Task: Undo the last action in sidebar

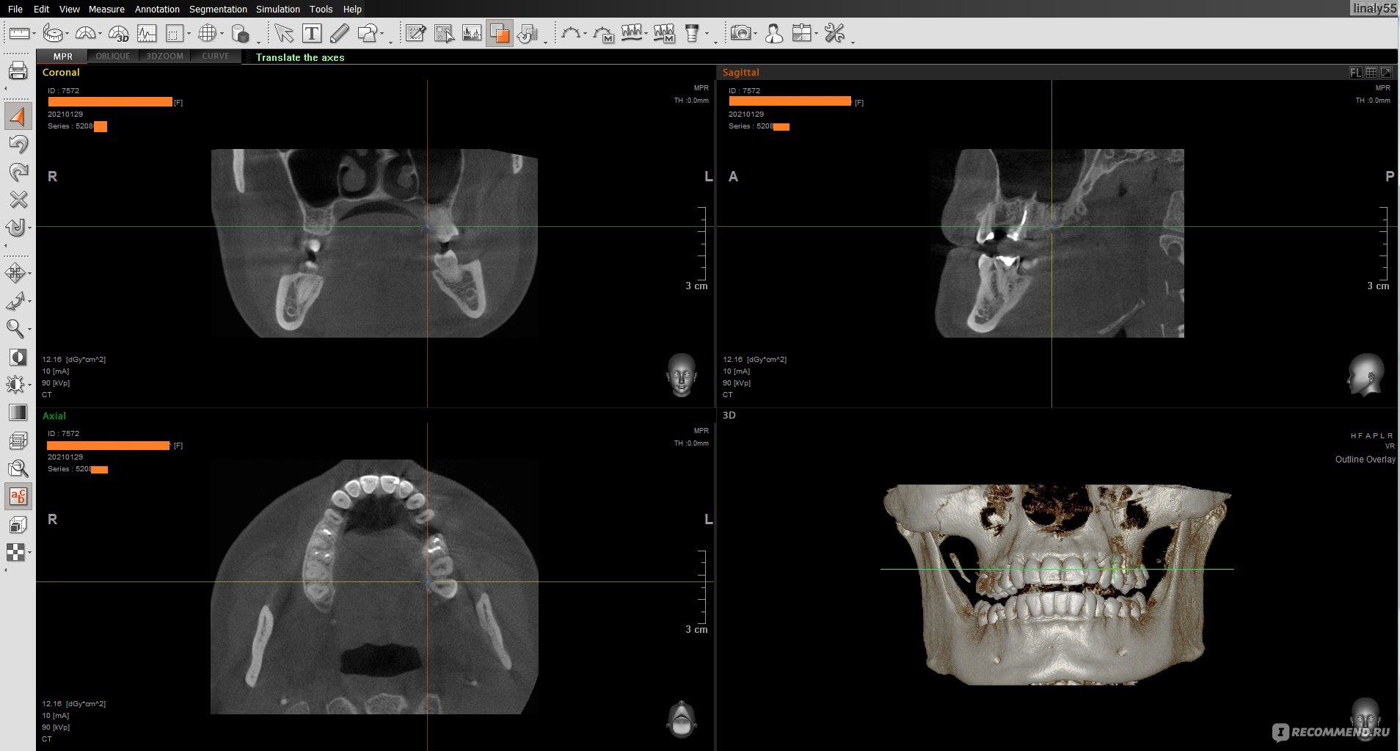Action: point(18,144)
